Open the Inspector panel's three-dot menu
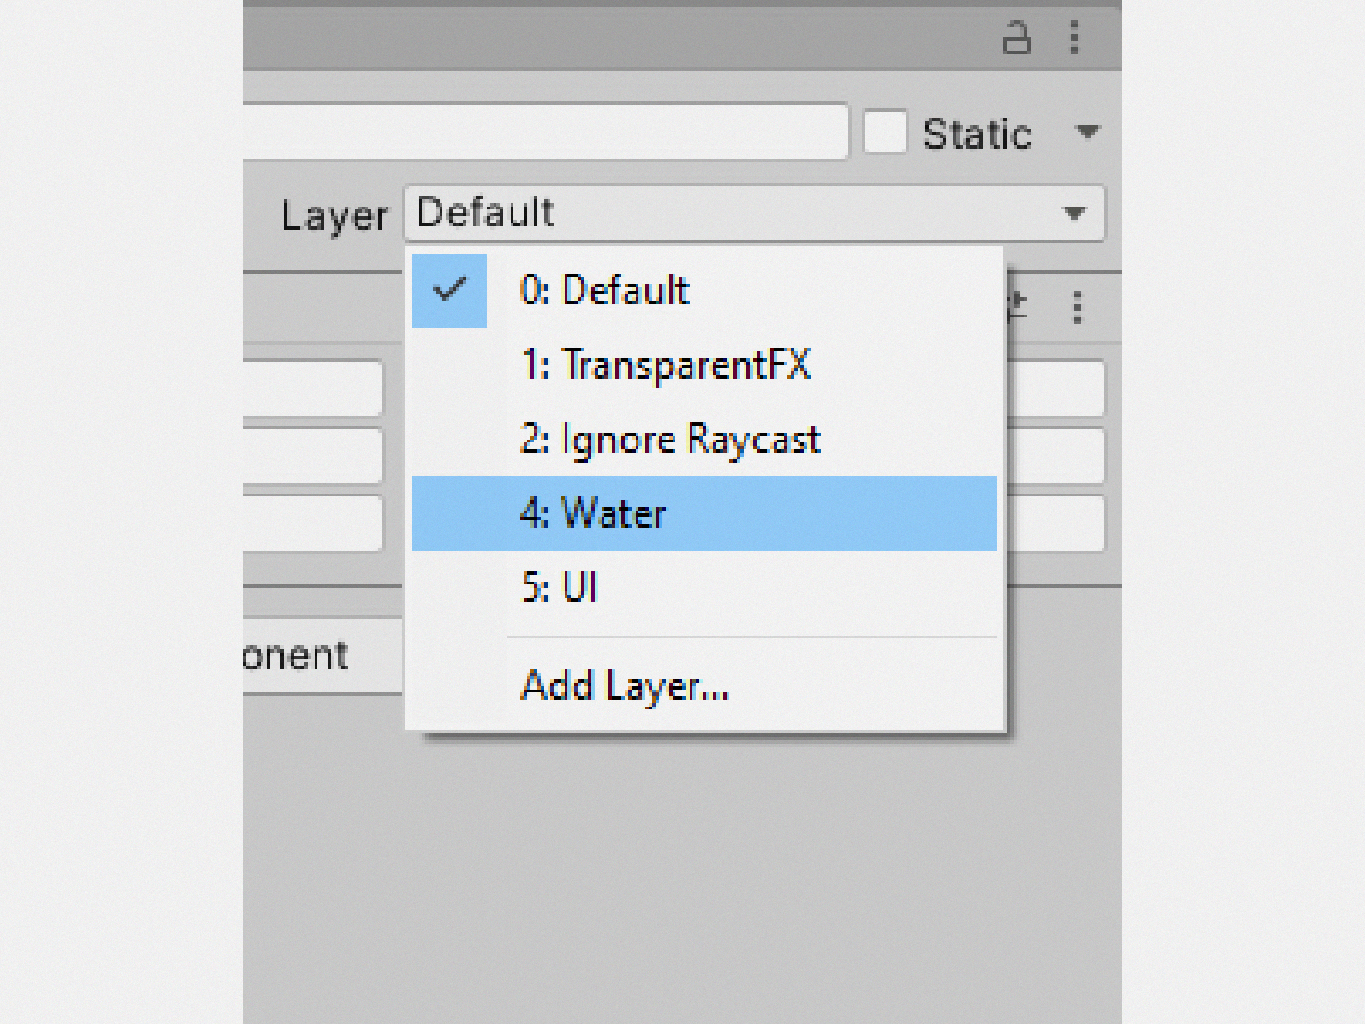 click(x=1074, y=38)
